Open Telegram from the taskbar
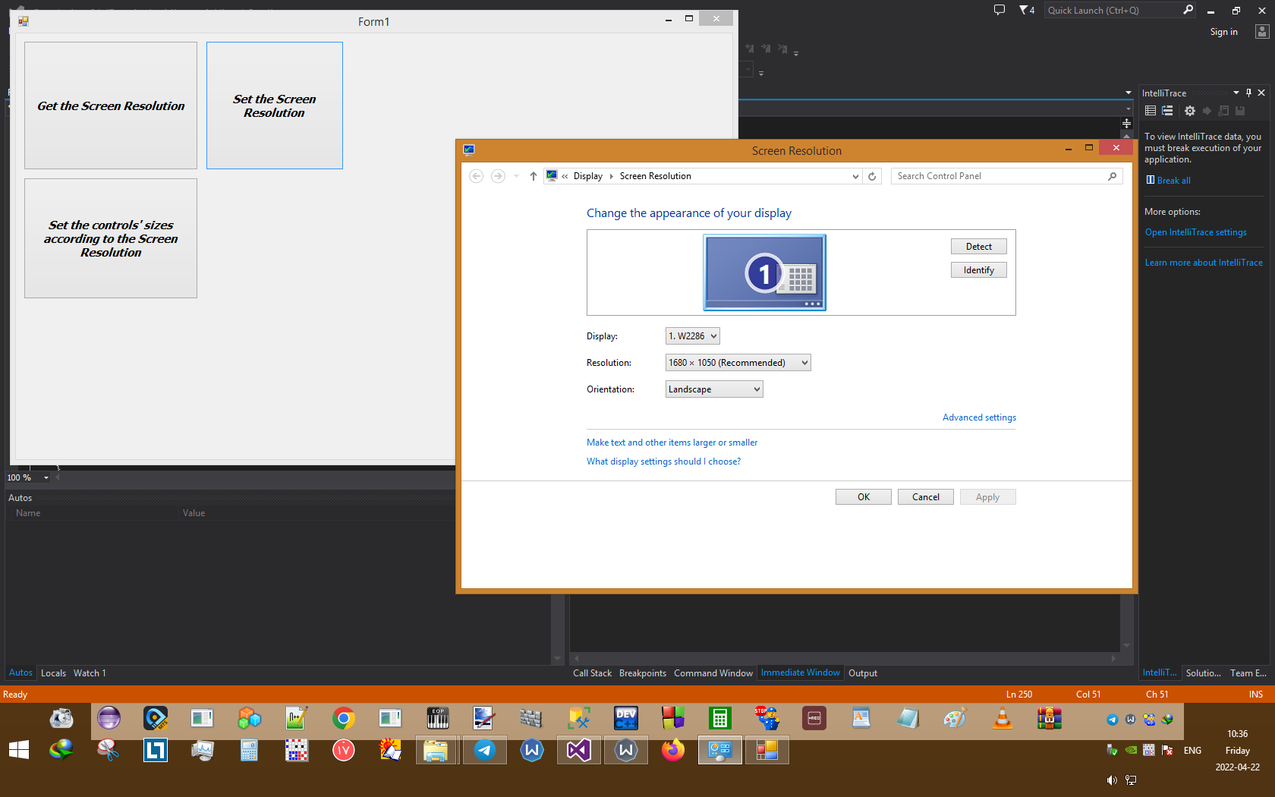The image size is (1275, 797). 485,751
